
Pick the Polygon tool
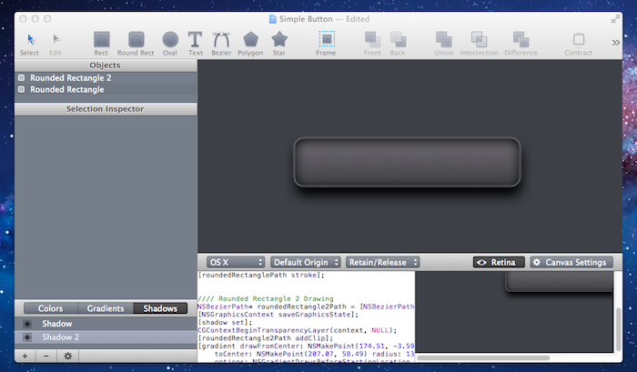coord(250,44)
